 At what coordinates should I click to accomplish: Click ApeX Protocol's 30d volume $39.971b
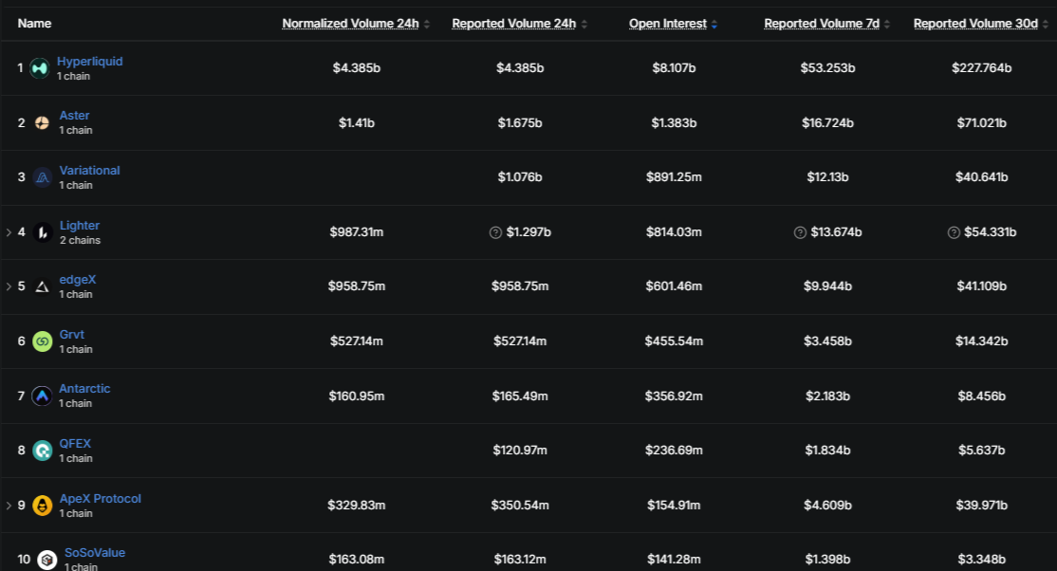click(x=981, y=505)
